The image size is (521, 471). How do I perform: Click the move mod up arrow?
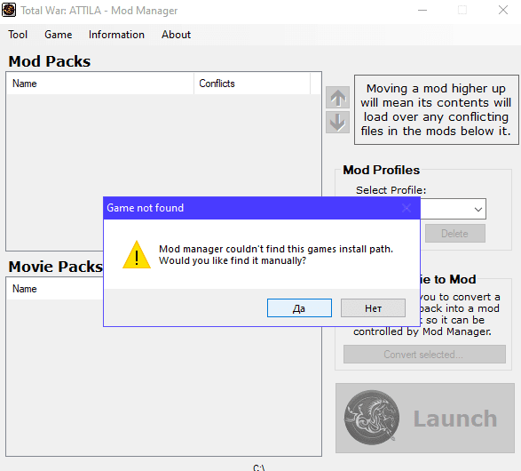[x=337, y=98]
